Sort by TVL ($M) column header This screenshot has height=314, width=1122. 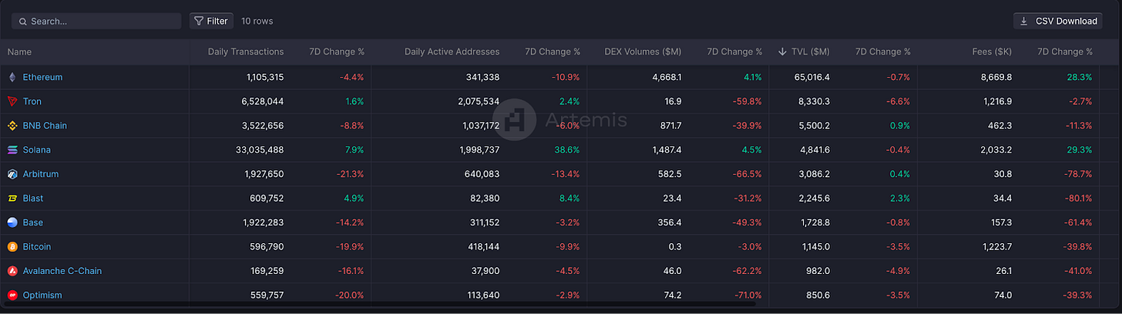811,52
